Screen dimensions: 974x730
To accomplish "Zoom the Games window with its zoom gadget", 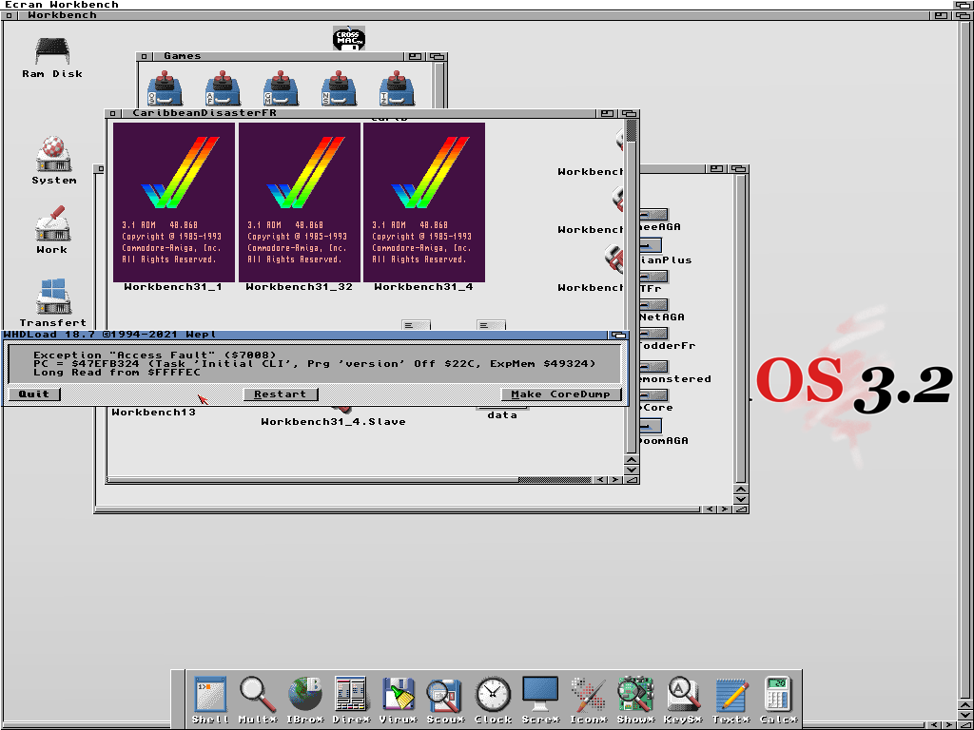I will (415, 56).
